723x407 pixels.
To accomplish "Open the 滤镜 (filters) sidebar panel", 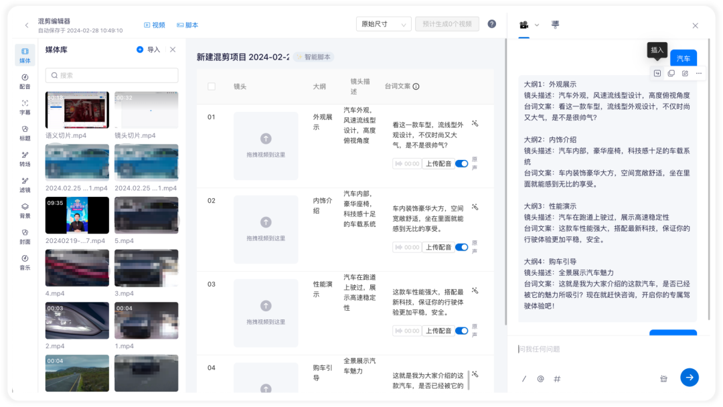I will (x=25, y=184).
